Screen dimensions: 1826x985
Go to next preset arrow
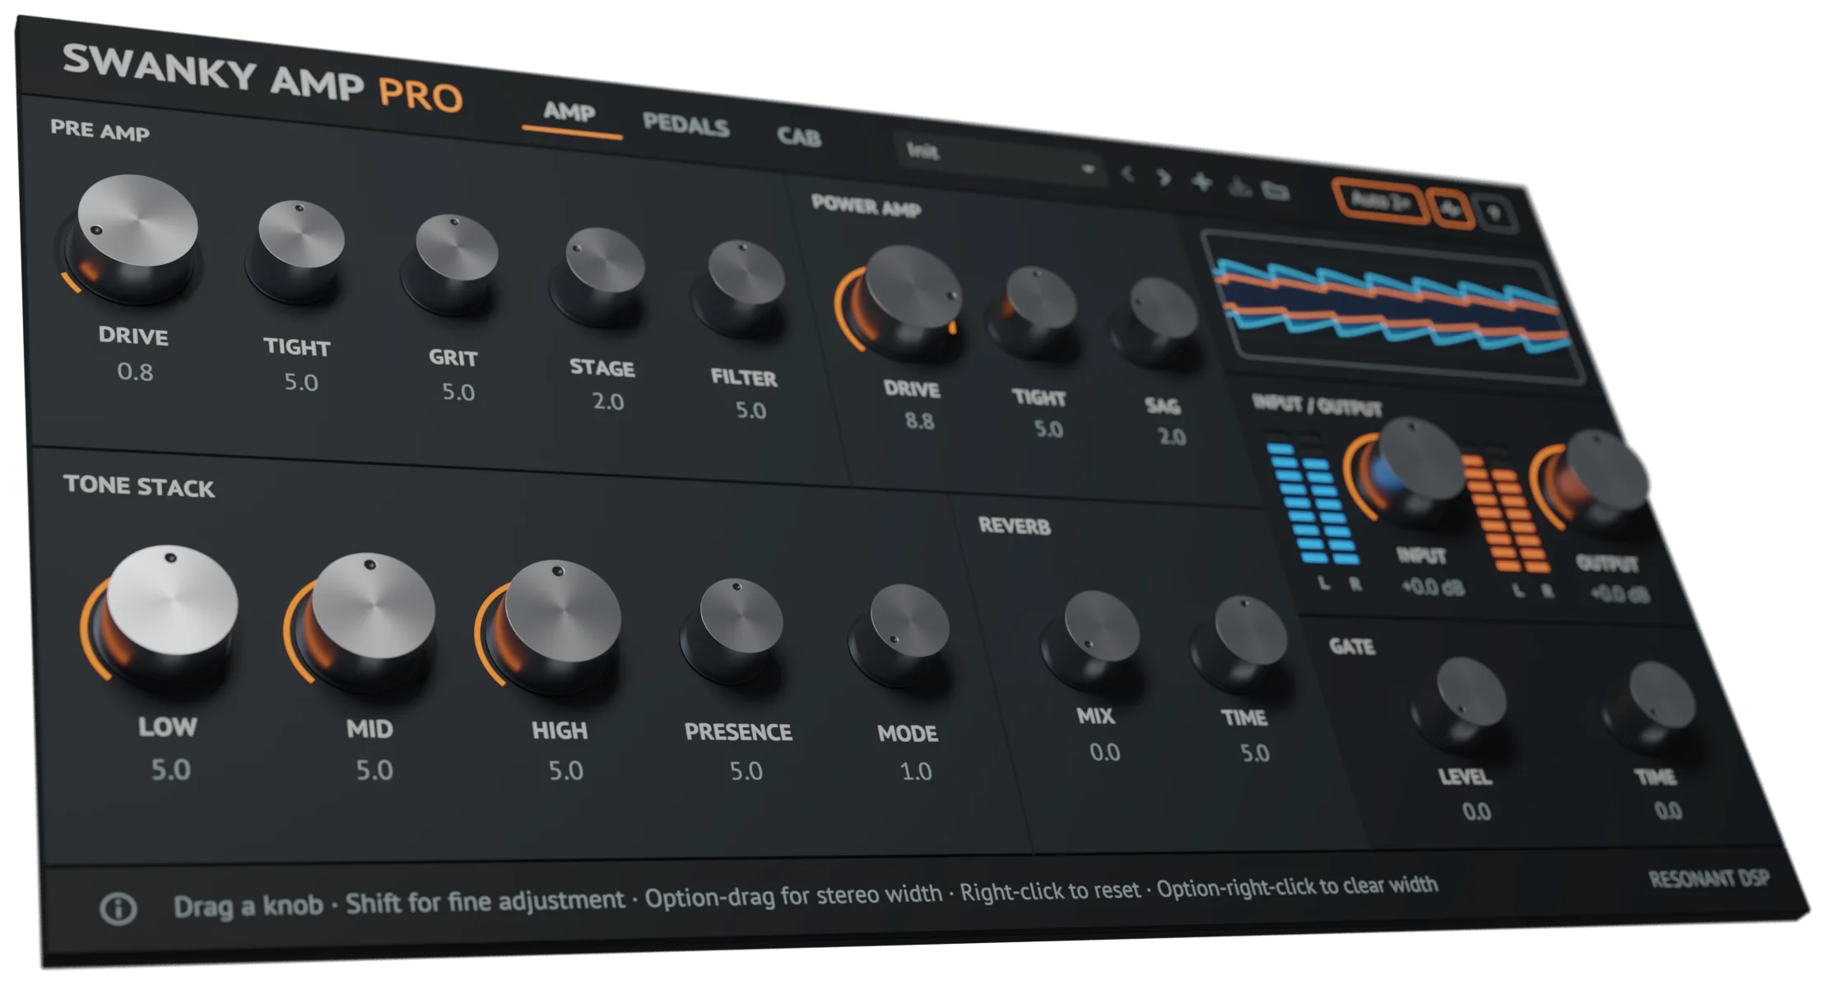[x=1164, y=177]
